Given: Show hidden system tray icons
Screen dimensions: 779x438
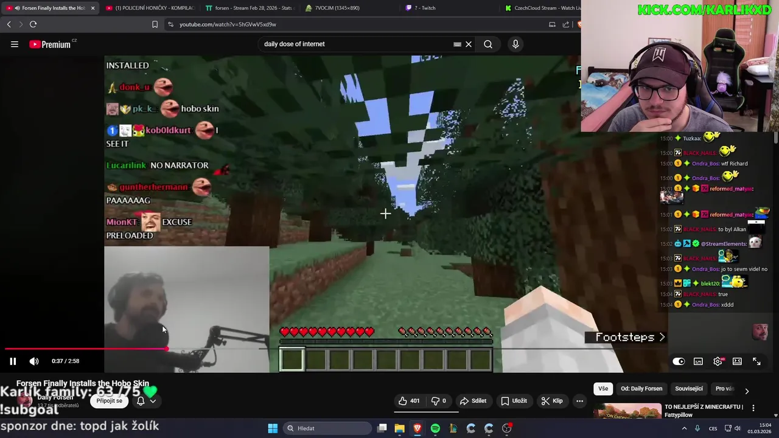Looking at the screenshot, I should tap(684, 428).
